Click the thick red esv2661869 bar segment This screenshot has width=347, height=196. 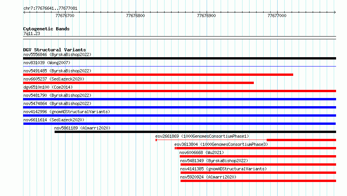tap(301, 140)
